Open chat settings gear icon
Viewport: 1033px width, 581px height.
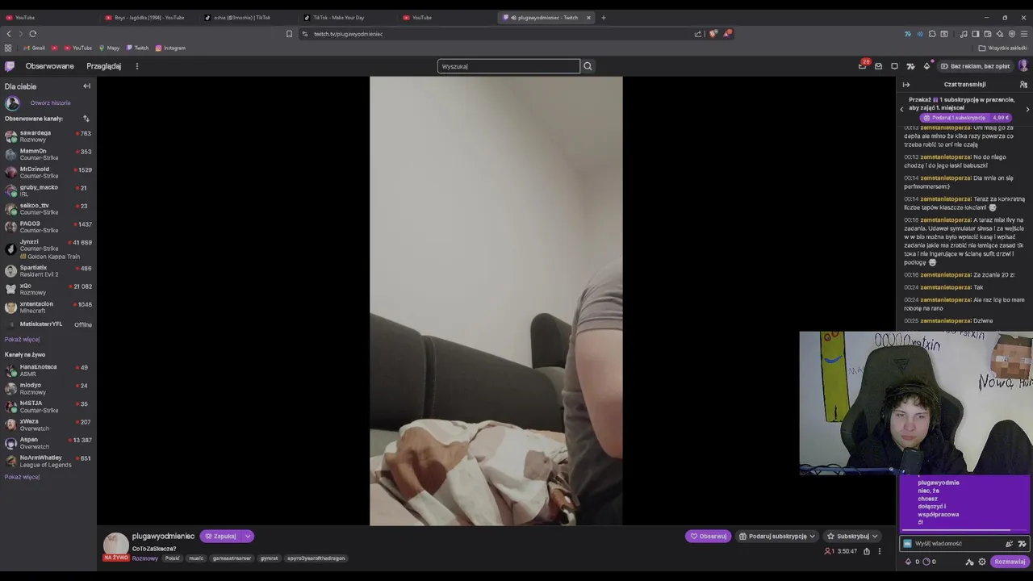coord(982,562)
